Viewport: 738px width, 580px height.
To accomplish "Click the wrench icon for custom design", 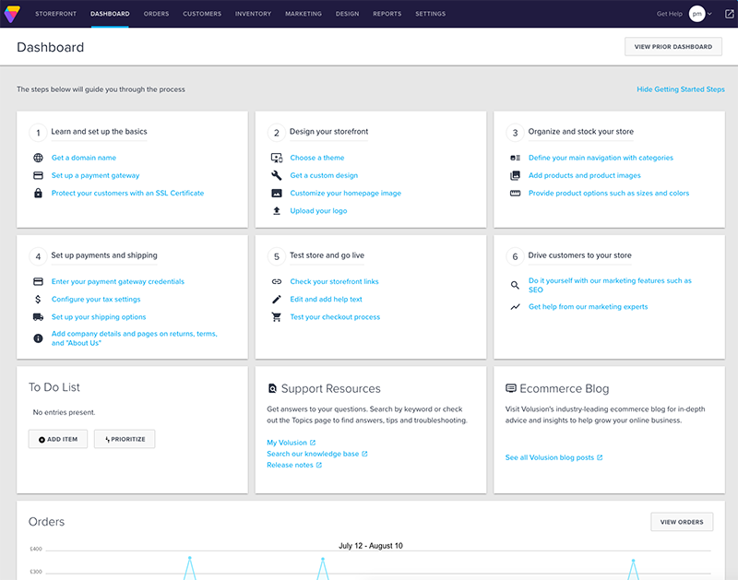I will [276, 175].
